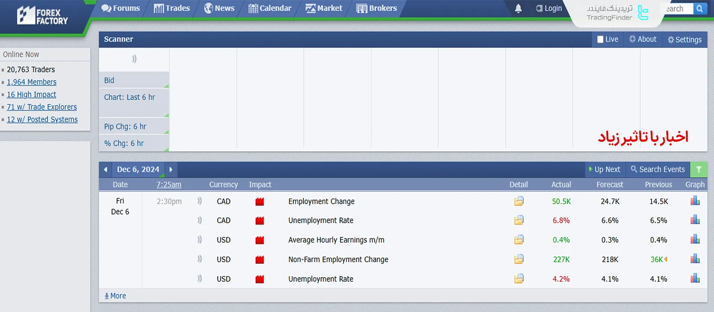
Task: Open the Brokers menu tab
Action: [x=377, y=8]
